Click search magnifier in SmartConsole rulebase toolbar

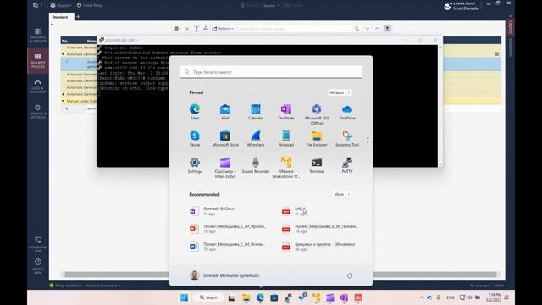(x=357, y=29)
